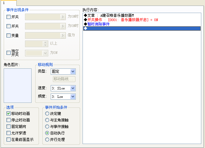205x148 pixels.
Task: Enable the second 开关 condition checkbox
Action: click(x=8, y=26)
